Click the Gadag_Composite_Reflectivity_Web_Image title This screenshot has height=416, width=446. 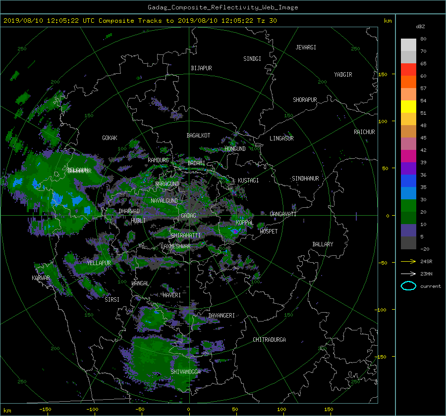[x=223, y=7]
